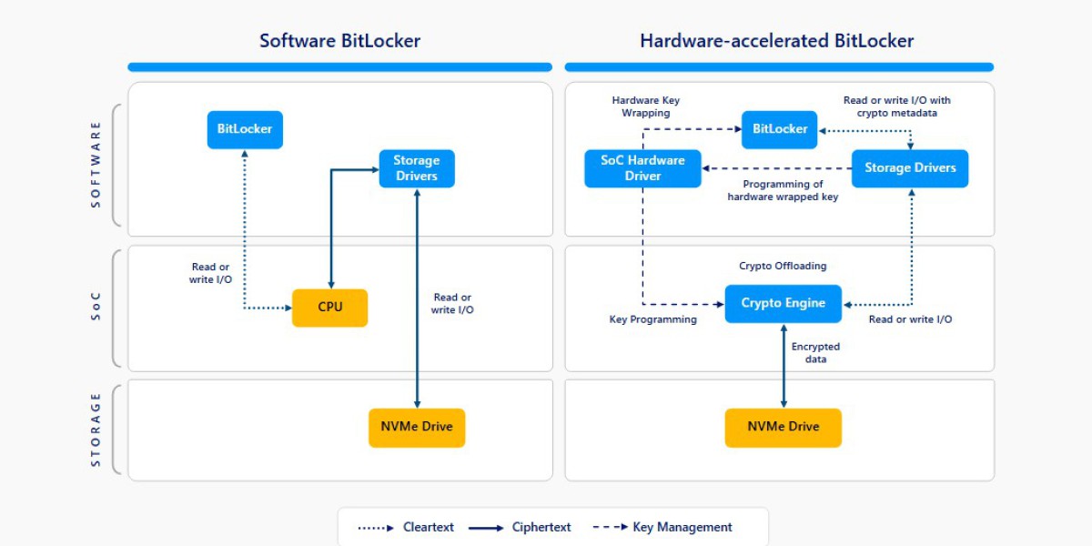Select the orange CPU block
The height and width of the screenshot is (546, 1092).
pyautogui.click(x=329, y=308)
